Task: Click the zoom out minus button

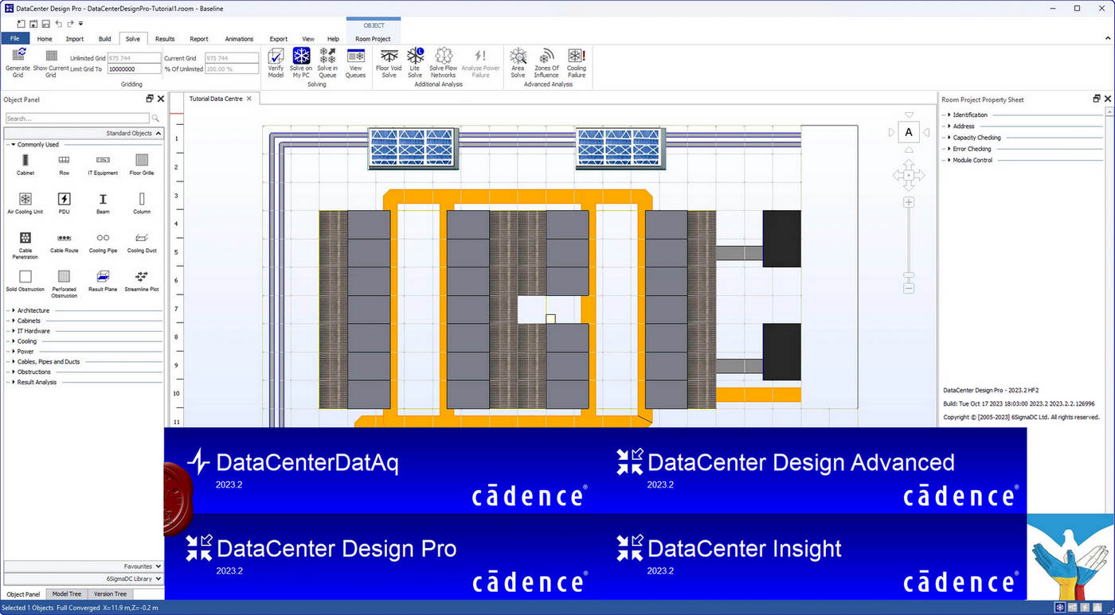Action: [909, 288]
